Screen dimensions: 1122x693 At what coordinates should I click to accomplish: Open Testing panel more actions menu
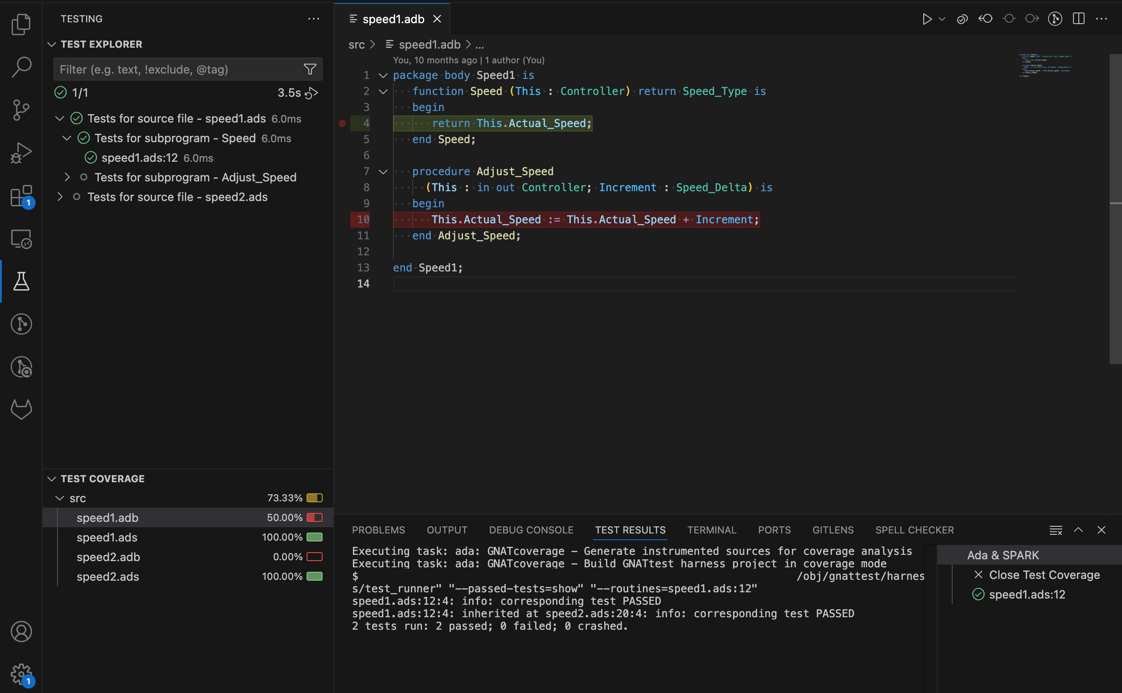313,19
